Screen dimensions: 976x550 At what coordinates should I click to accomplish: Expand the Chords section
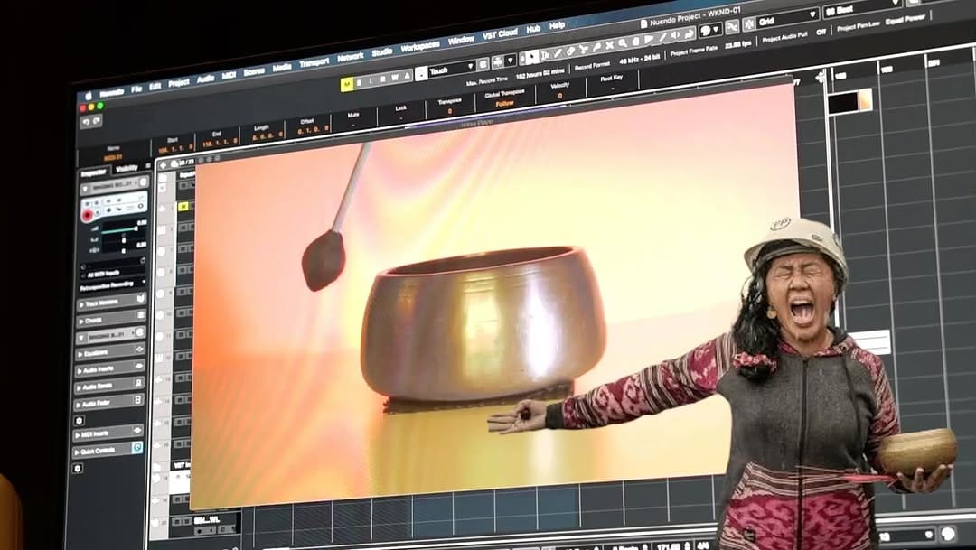click(x=110, y=320)
